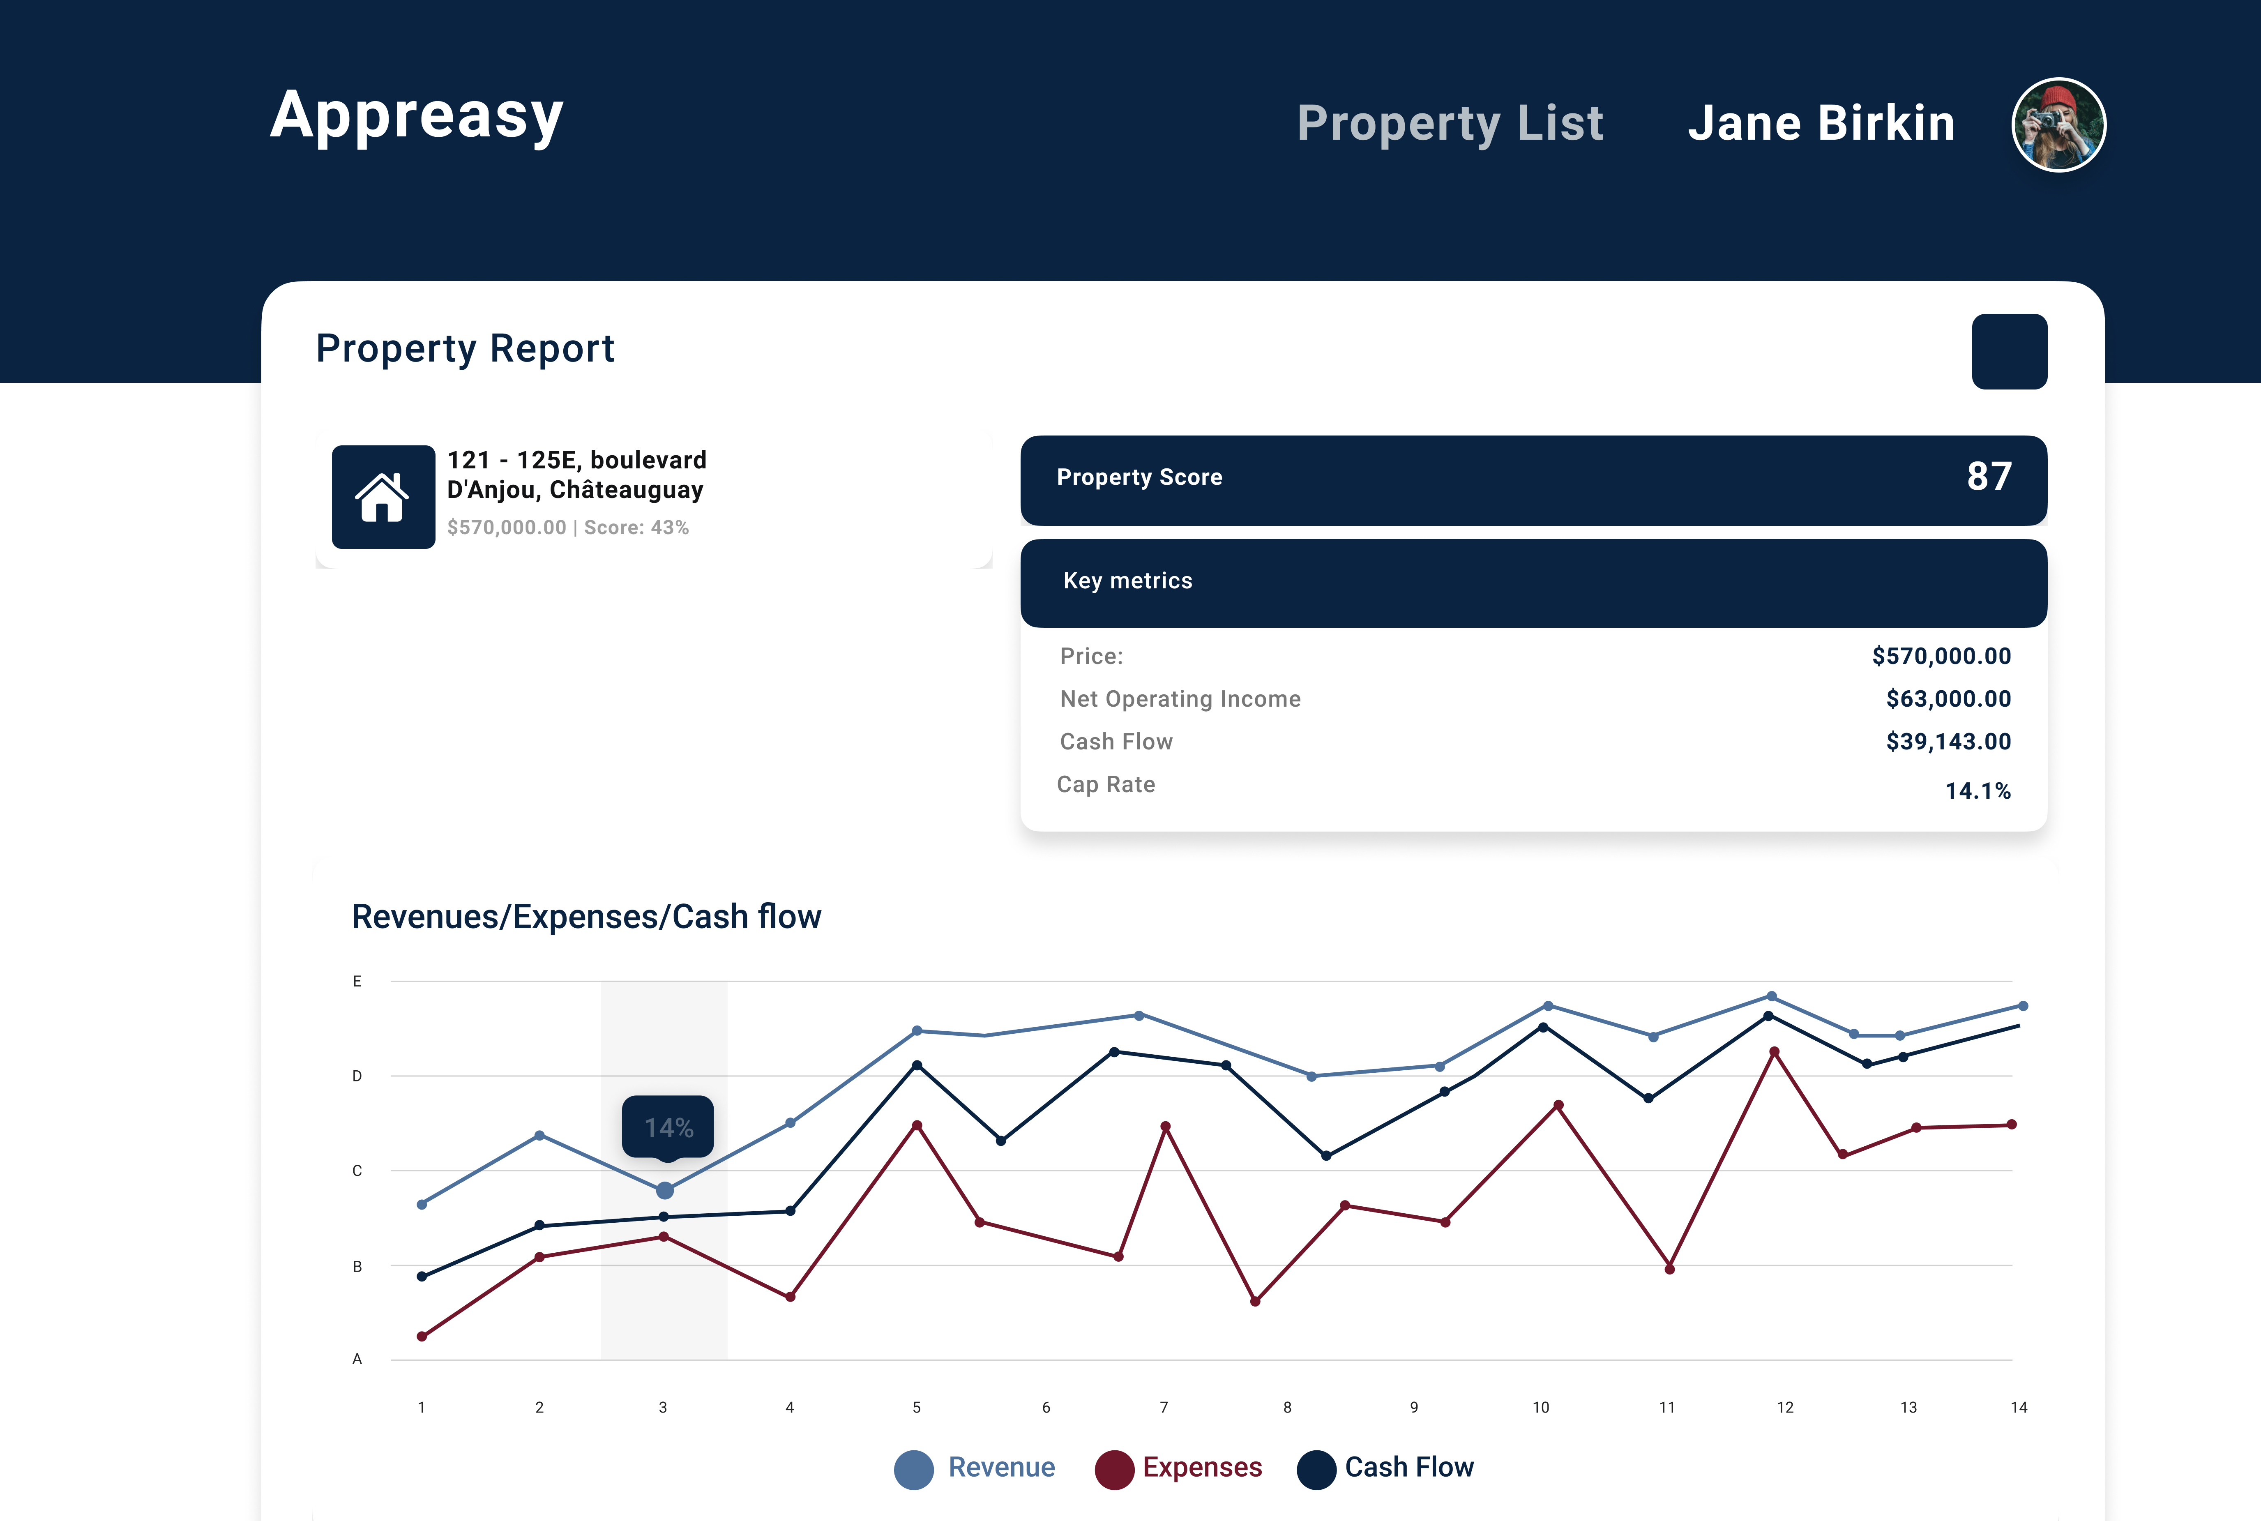Image resolution: width=2261 pixels, height=1521 pixels.
Task: Click the 14% tooltip on the chart
Action: tap(668, 1127)
